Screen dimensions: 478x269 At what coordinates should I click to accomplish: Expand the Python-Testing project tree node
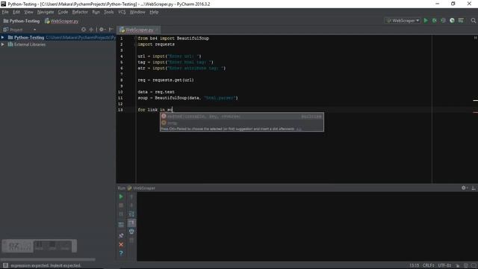[3, 37]
